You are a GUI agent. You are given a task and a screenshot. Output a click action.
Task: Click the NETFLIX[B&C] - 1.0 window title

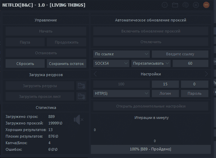pos(44,5)
